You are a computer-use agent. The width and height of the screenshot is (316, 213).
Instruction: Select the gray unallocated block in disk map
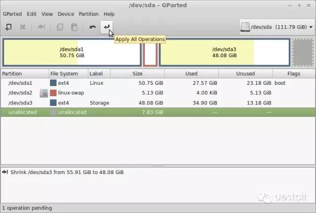[303, 52]
